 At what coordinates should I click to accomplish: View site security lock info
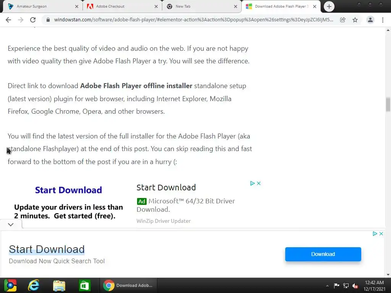[48, 20]
